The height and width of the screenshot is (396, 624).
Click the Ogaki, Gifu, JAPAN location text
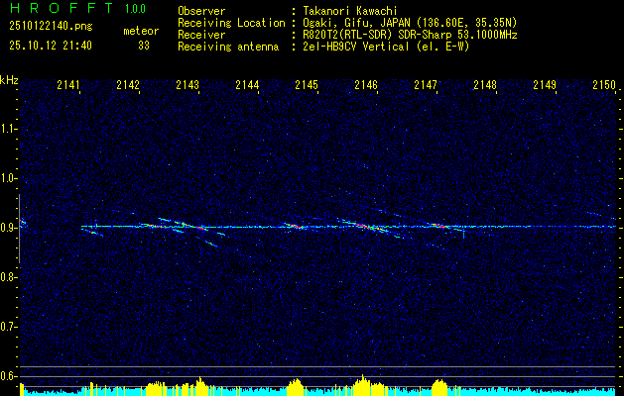pyautogui.click(x=409, y=23)
